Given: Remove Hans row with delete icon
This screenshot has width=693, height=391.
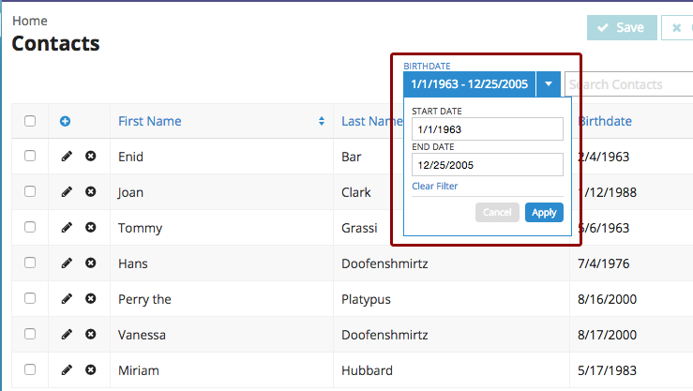Looking at the screenshot, I should [x=91, y=263].
